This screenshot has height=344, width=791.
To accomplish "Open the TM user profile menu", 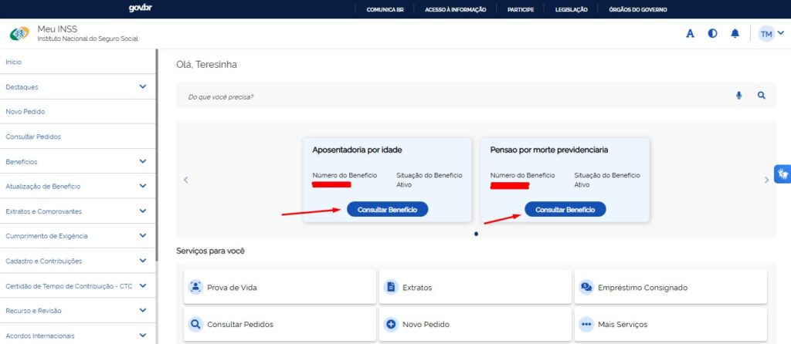I will tap(772, 34).
